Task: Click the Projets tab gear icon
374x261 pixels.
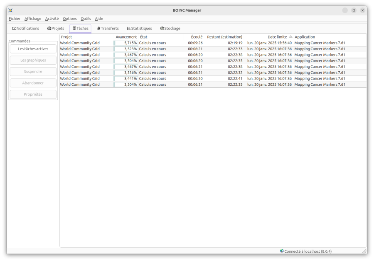Action: (49, 29)
